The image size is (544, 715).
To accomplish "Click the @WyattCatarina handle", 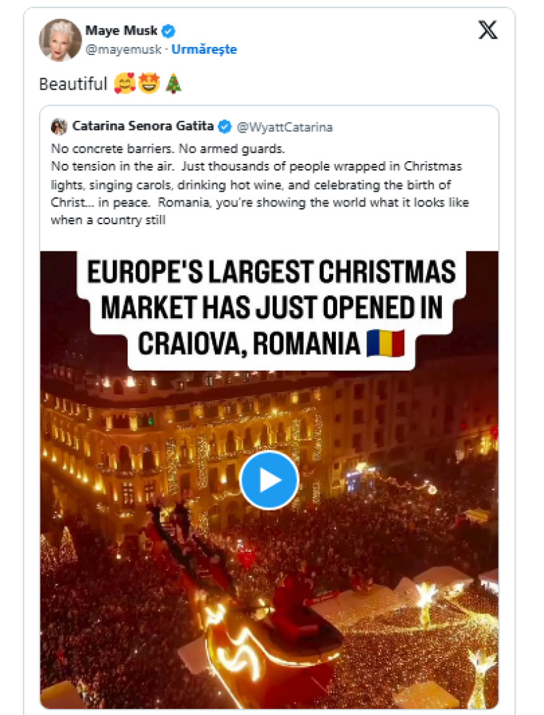I will point(285,126).
